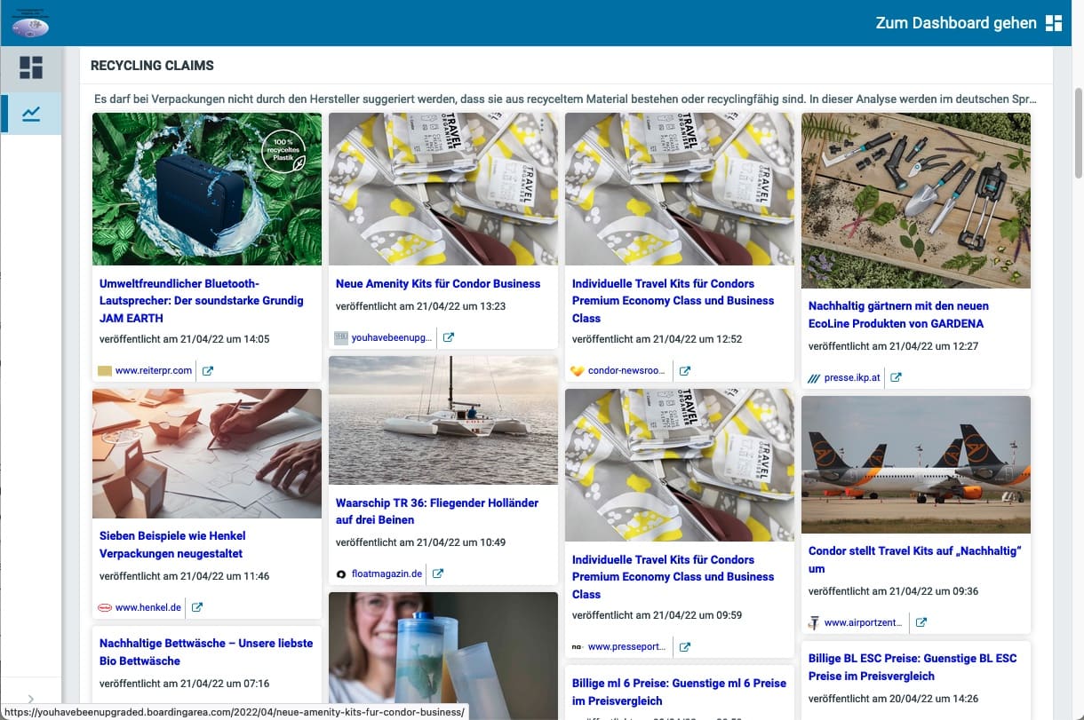The height and width of the screenshot is (720, 1084).
Task: Visit the www.presseport... source link
Action: coord(626,647)
